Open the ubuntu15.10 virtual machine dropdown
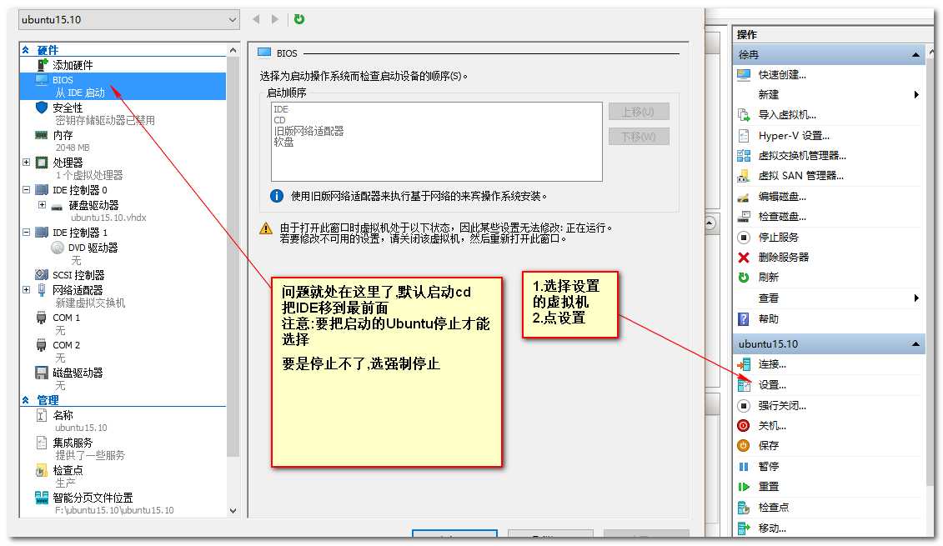943x546 pixels. (x=128, y=20)
